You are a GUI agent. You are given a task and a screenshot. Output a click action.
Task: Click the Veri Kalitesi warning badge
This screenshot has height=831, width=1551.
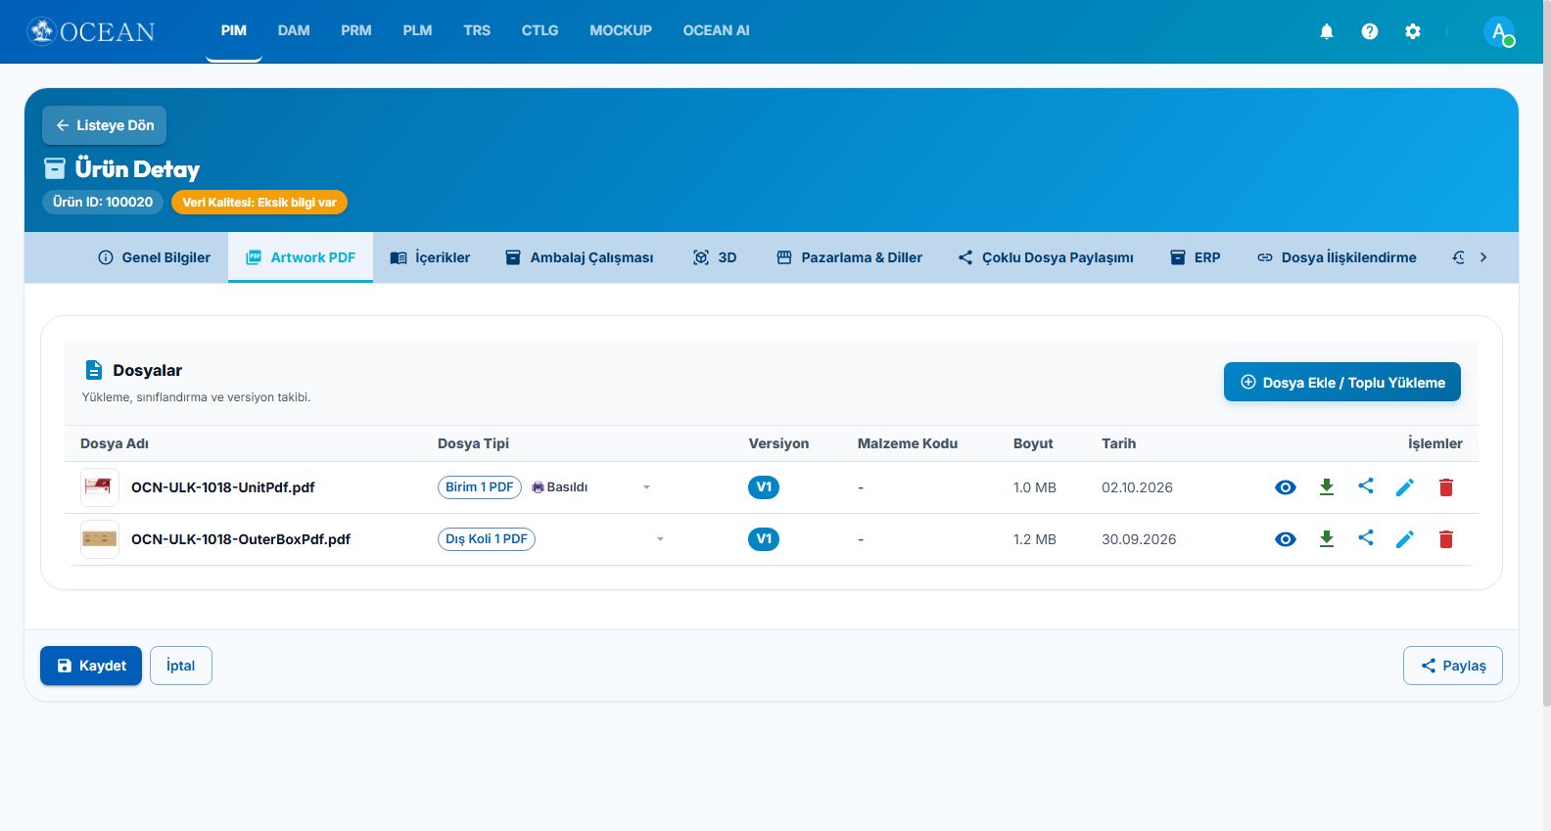pos(259,202)
